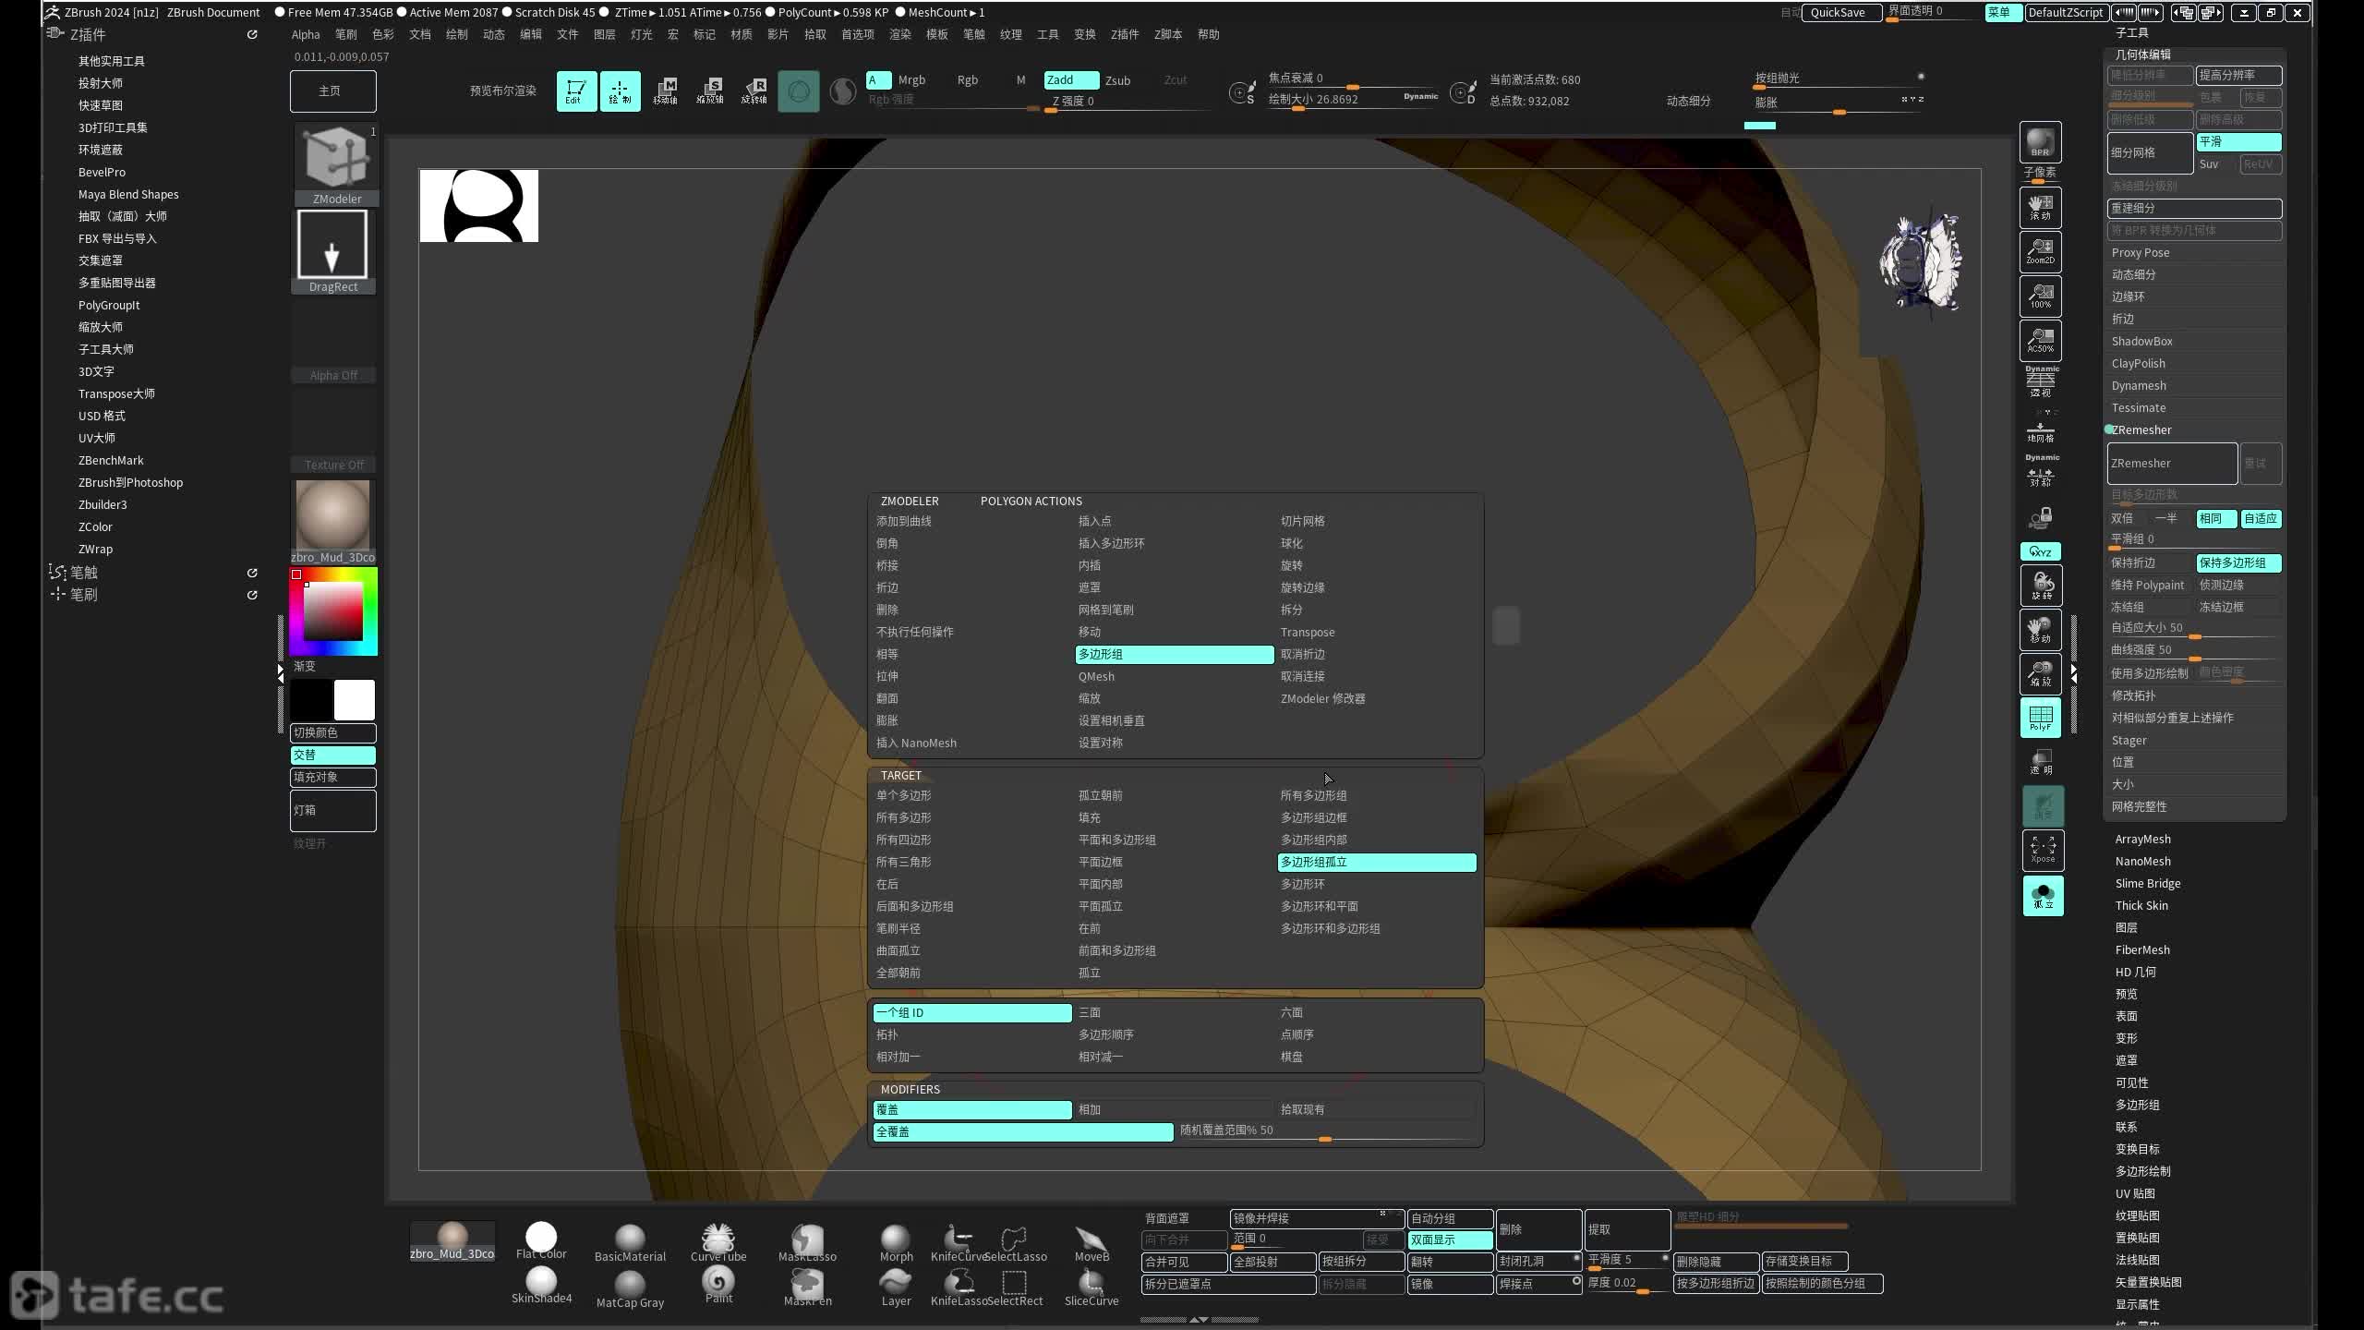Toggle XYZ rotation mode

tap(2040, 551)
